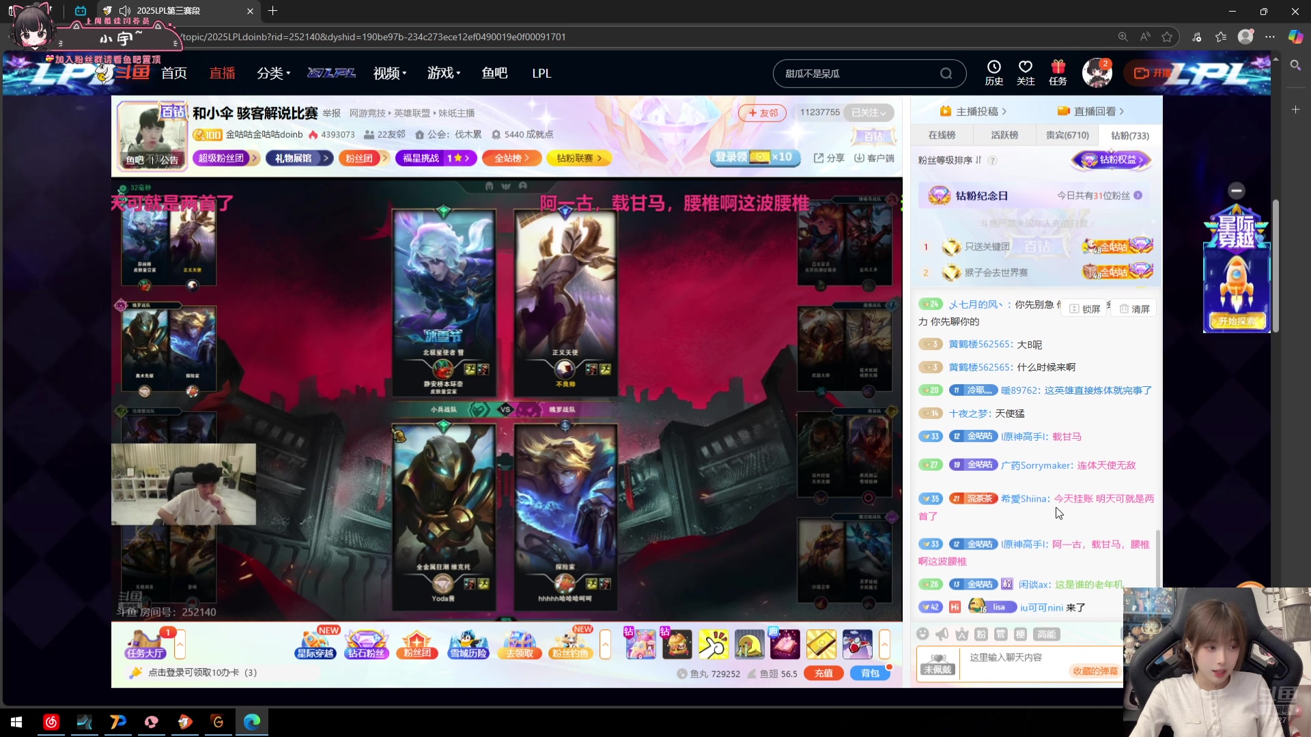Open 钻石粉丝 diamond icon
Image resolution: width=1311 pixels, height=737 pixels.
367,644
